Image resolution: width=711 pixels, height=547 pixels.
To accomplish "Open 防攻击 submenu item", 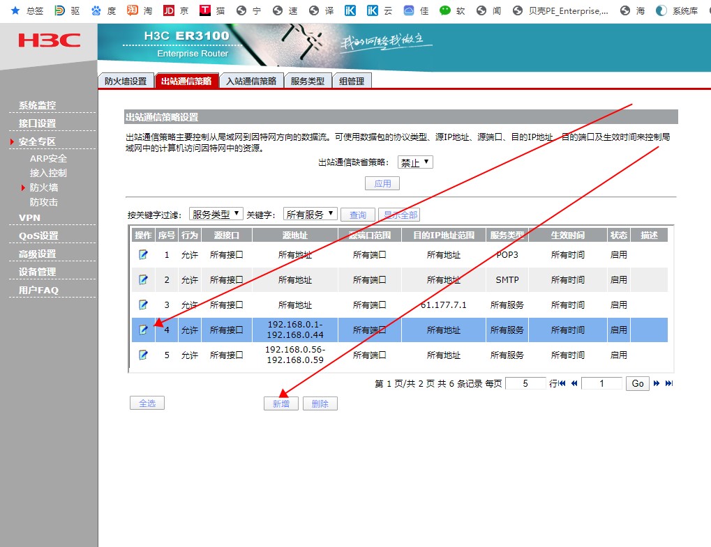I will [x=43, y=201].
